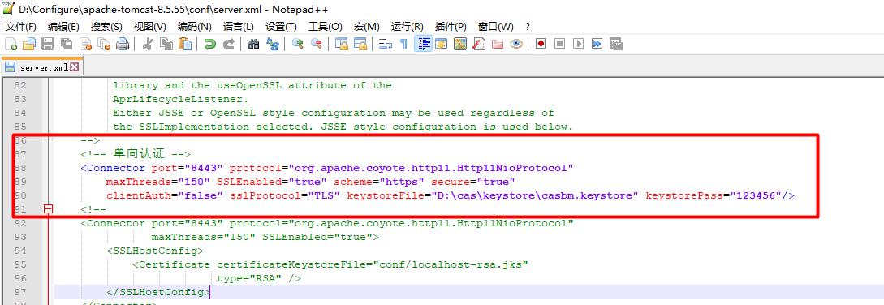
Task: Undo the last edit
Action: pos(210,44)
